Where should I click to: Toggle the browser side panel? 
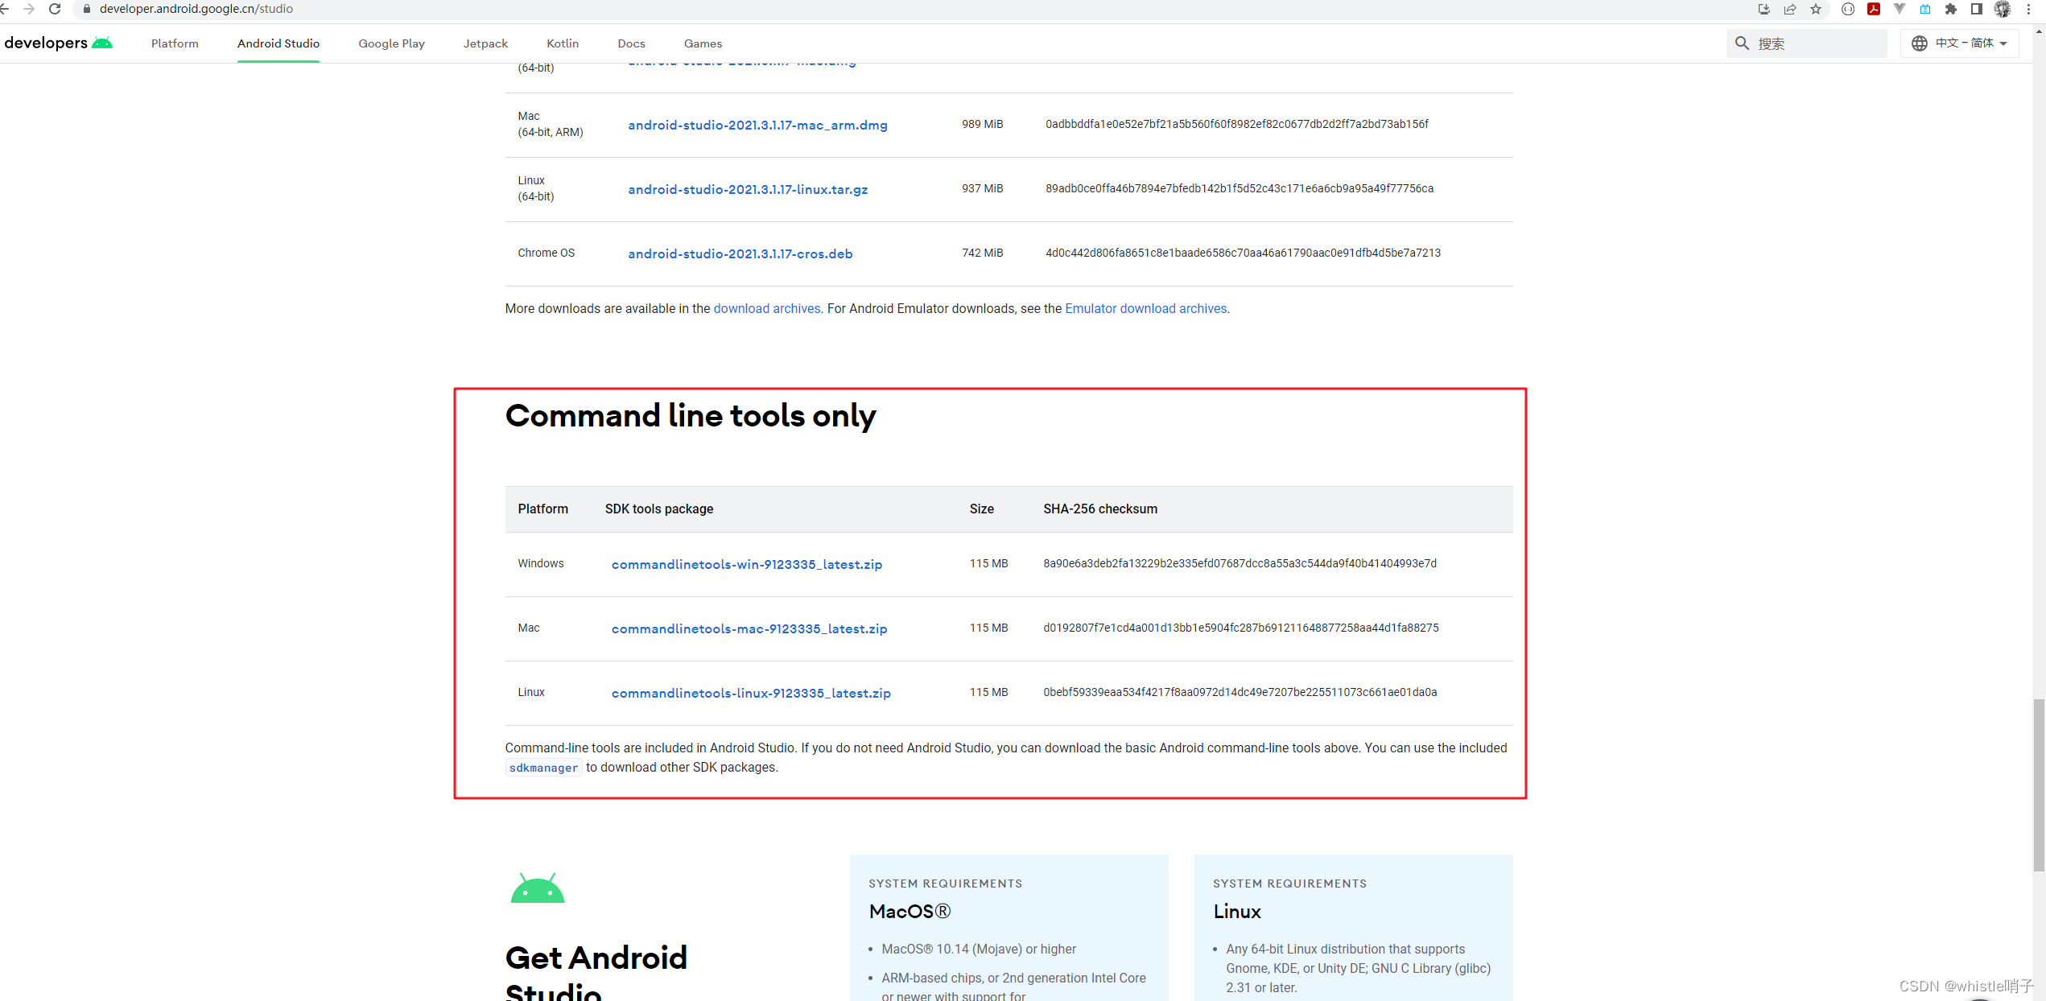[1976, 9]
